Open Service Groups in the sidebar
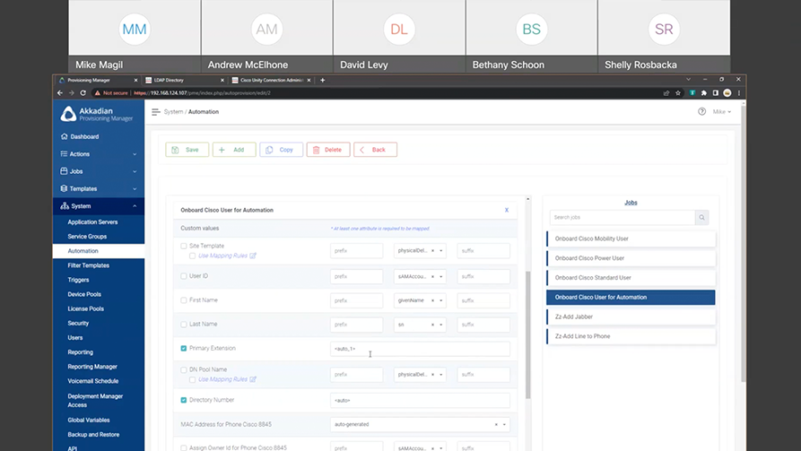 pos(87,237)
